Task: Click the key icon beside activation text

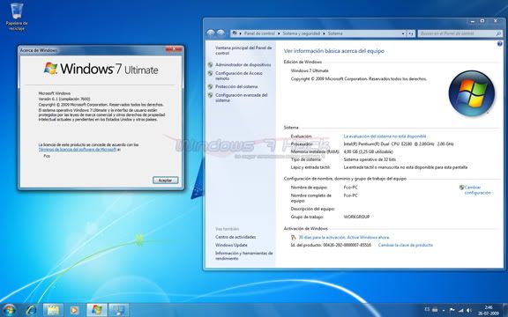Action: (x=294, y=237)
